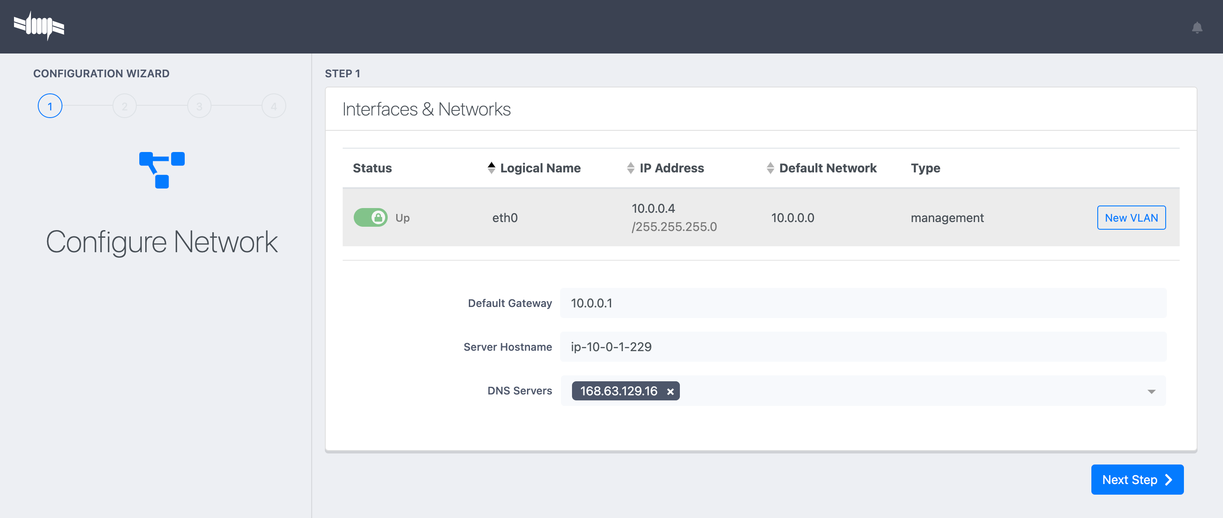This screenshot has width=1223, height=518.
Task: Click the 10.0.0.4 IP address value
Action: coord(653,208)
